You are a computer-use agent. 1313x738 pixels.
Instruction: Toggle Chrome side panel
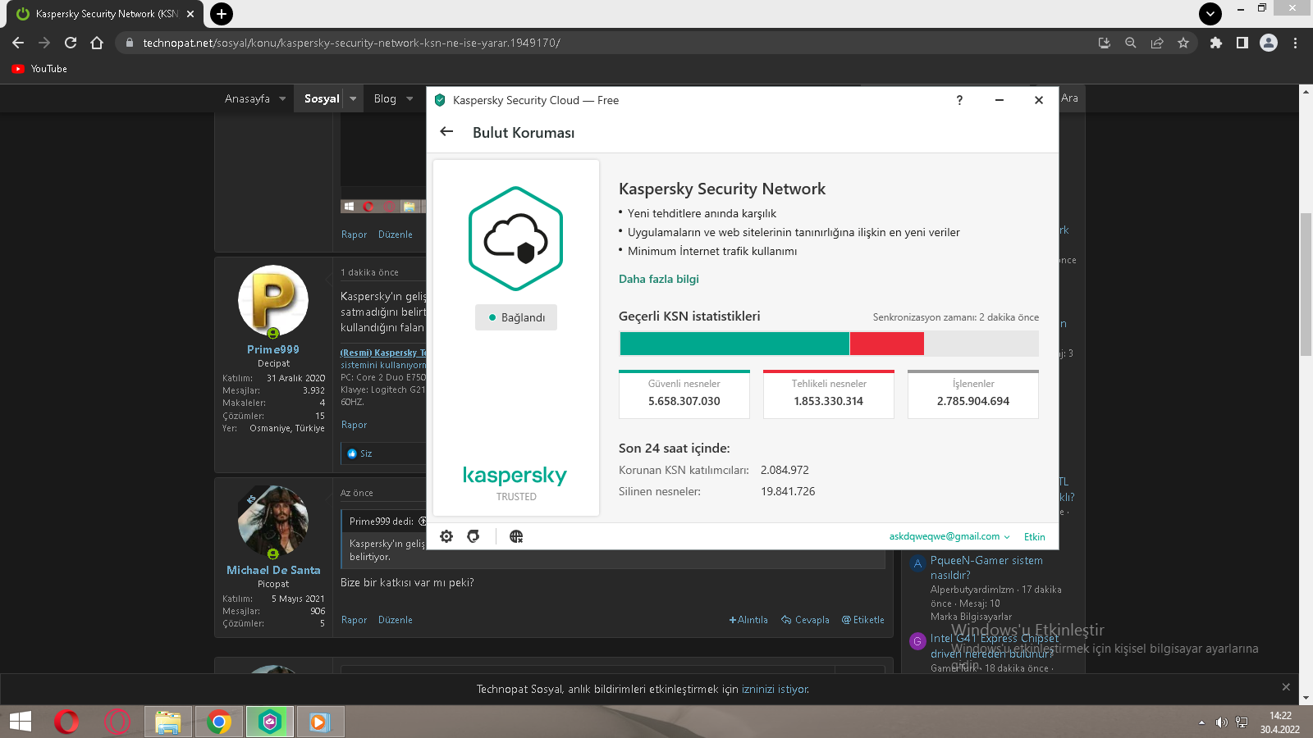pos(1242,43)
